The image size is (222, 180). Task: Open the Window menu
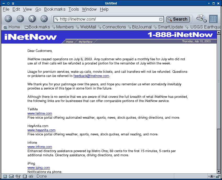(x=89, y=9)
